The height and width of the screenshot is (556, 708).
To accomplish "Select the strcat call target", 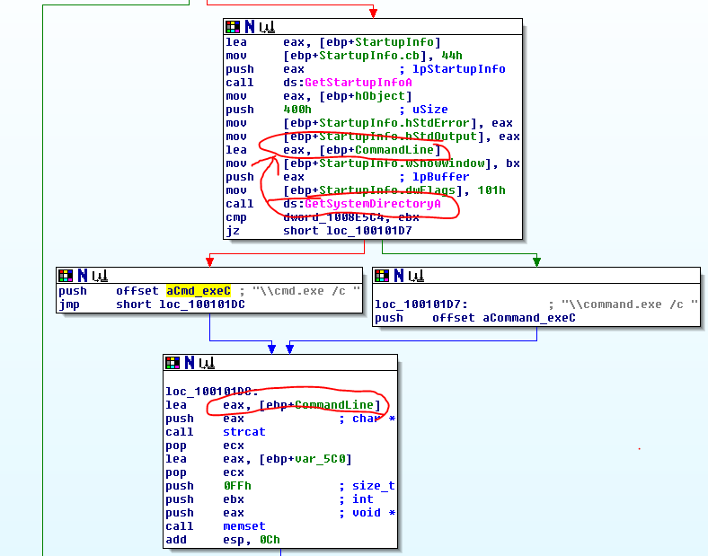I will point(244,432).
